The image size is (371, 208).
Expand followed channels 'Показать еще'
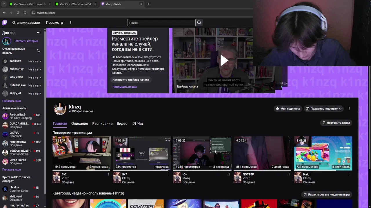click(12, 101)
